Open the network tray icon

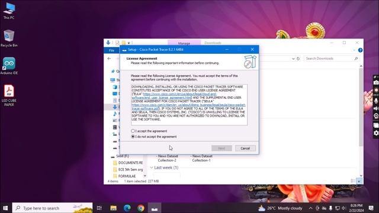tap(338, 208)
